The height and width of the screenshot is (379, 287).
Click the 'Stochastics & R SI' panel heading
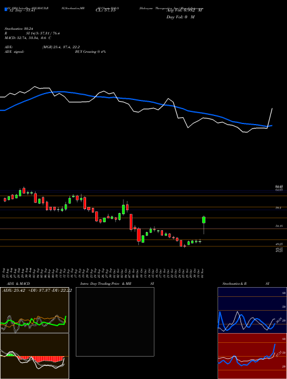(246, 284)
